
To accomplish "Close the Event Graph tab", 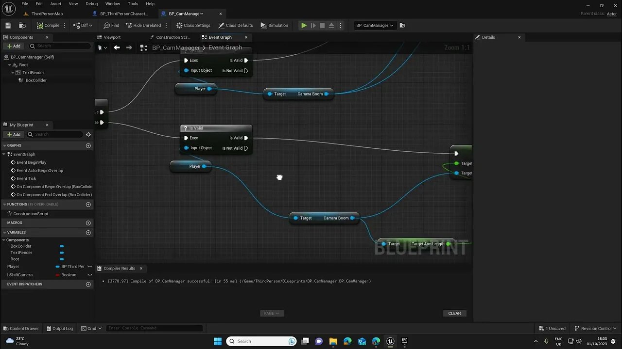I will pos(246,37).
